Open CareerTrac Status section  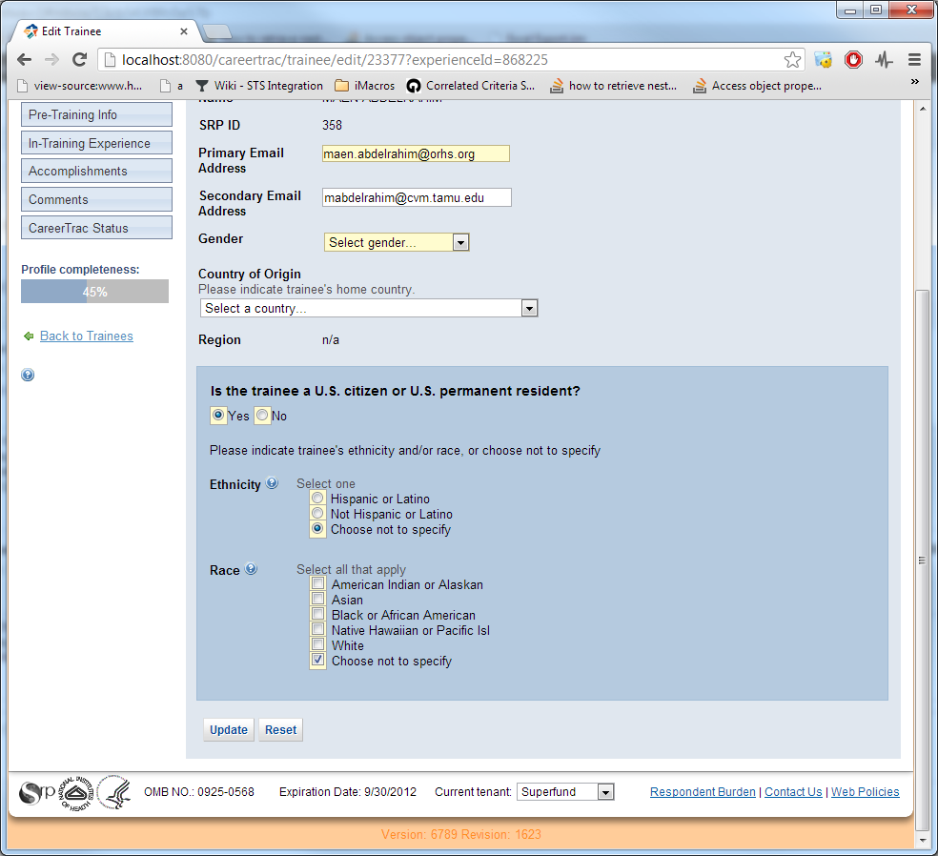(x=96, y=228)
